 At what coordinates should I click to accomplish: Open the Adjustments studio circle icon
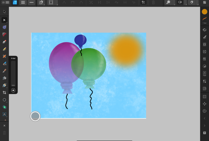click(x=205, y=66)
